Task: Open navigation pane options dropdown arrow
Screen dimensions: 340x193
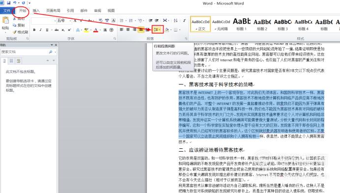Action: [52, 45]
